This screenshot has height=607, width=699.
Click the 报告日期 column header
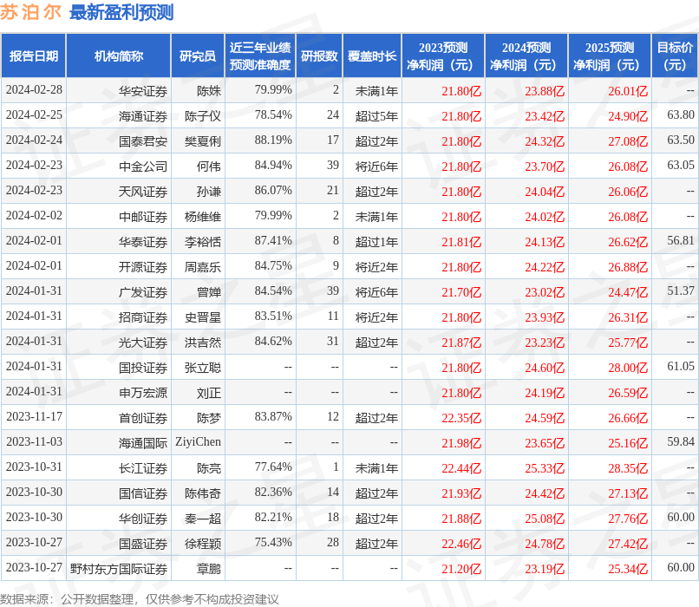click(35, 55)
